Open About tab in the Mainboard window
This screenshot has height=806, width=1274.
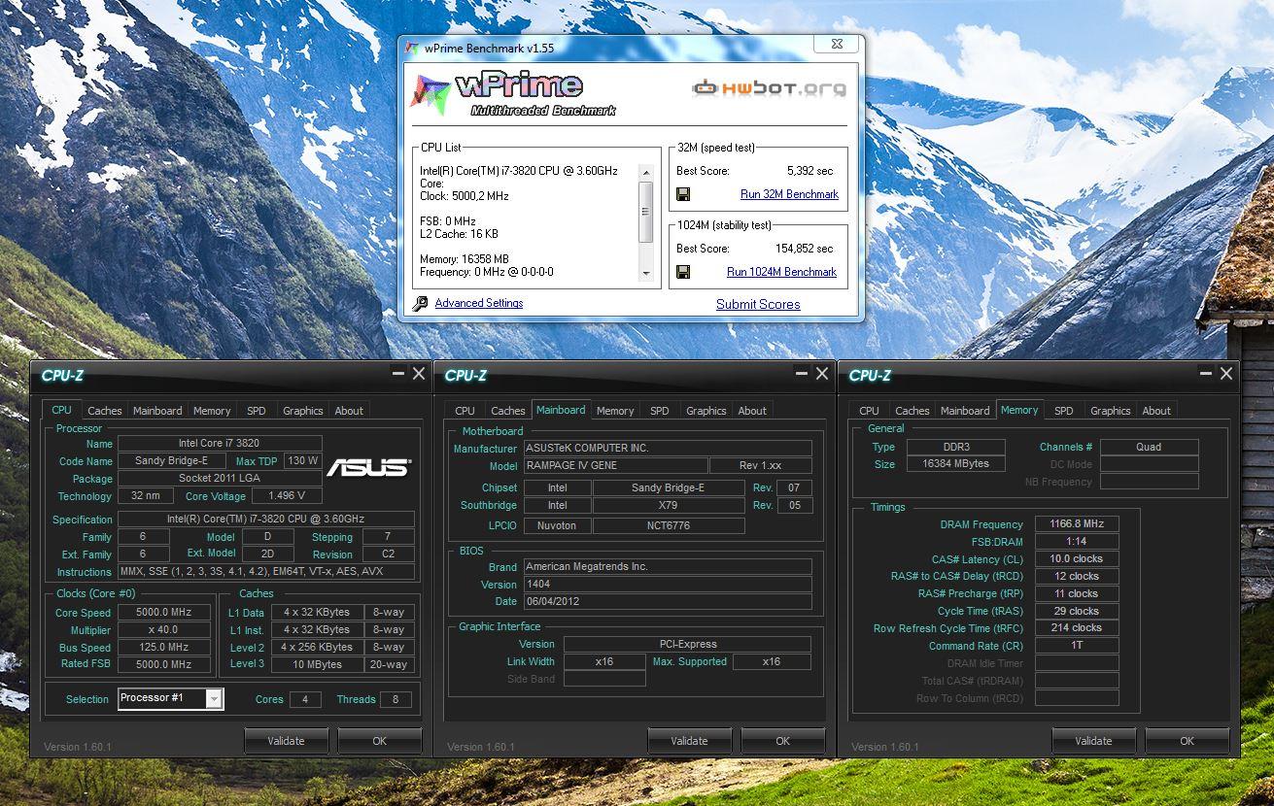pyautogui.click(x=752, y=411)
